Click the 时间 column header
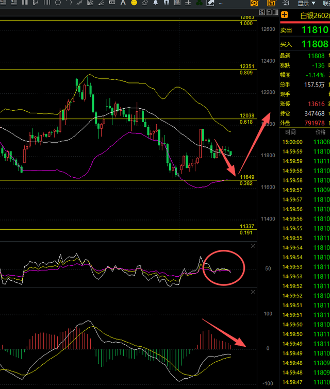330x389 pixels. point(290,132)
